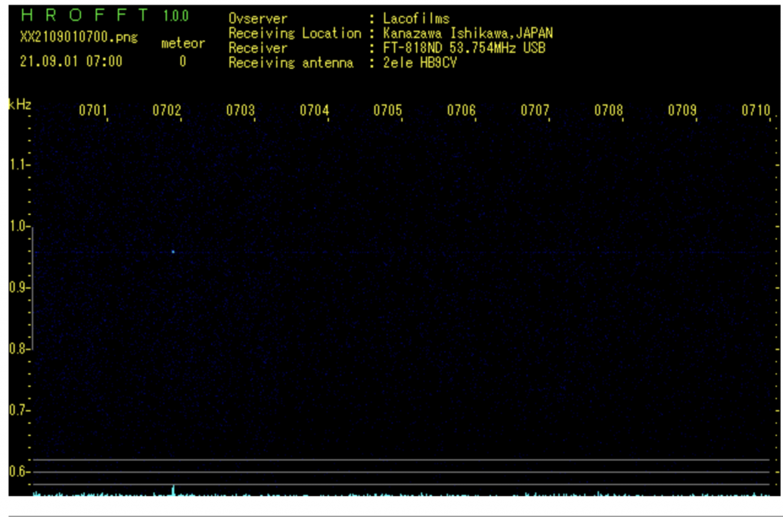Click the observer name Lacofilms
Viewport: 783px width, 517px height.
(416, 18)
